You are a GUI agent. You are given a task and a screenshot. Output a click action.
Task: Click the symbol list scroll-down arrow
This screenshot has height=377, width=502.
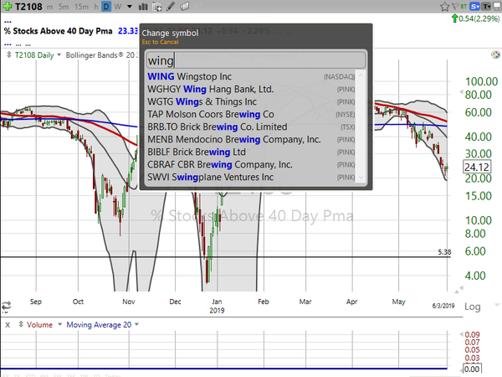[361, 178]
